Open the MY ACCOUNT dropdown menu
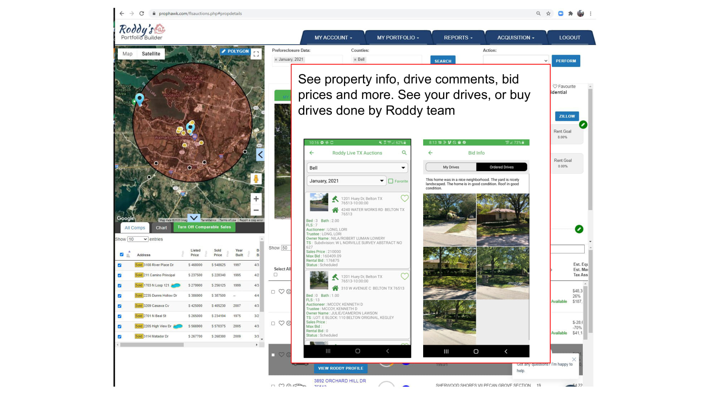Image resolution: width=716 pixels, height=402 pixels. 333,38
